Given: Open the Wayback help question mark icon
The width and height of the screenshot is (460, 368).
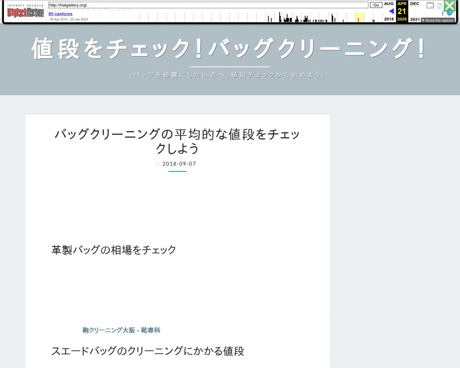Looking at the screenshot, I should (439, 6).
